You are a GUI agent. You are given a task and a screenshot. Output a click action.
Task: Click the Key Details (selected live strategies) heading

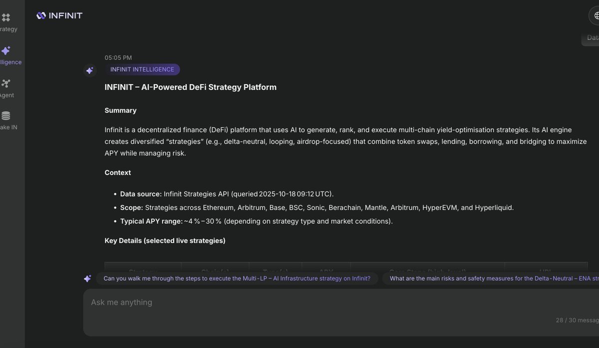click(165, 240)
